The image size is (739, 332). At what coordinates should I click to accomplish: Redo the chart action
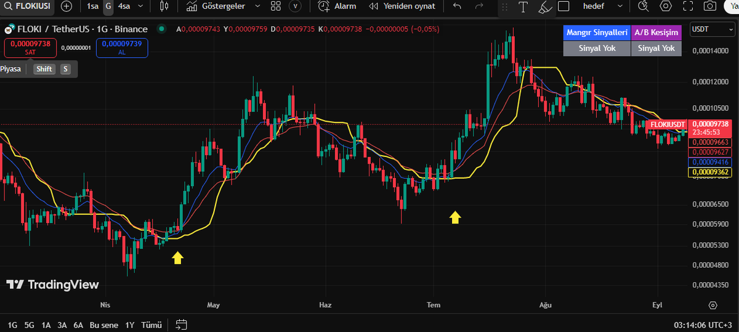(479, 6)
